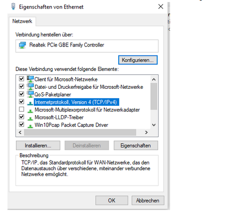Click the QoS-Paketplaner item icon

30,94
